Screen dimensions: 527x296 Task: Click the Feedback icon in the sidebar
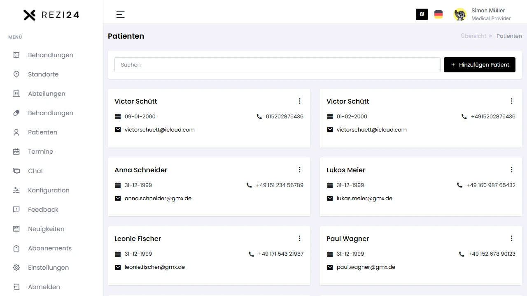tap(16, 210)
